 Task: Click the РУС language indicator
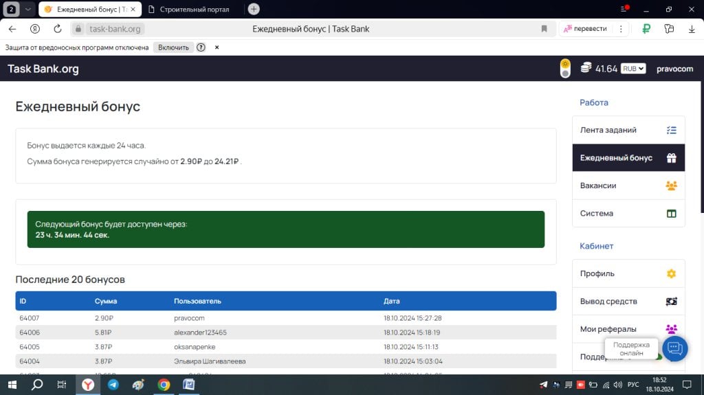click(x=633, y=385)
